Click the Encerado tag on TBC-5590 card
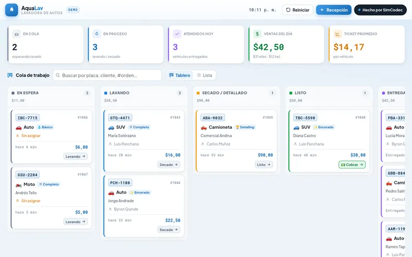Image resolution: width=412 pixels, height=257 pixels. (x=324, y=127)
